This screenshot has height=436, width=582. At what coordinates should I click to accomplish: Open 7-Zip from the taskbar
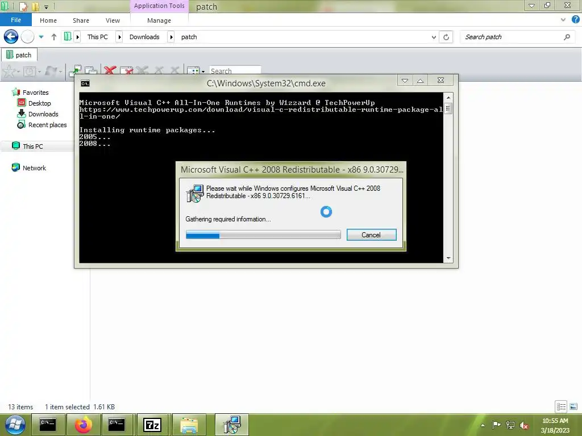tap(152, 425)
